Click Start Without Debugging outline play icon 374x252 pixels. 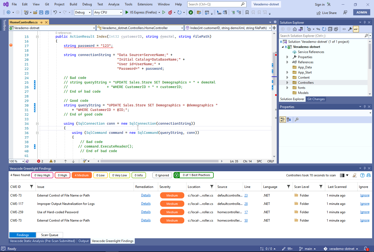pyautogui.click(x=164, y=12)
